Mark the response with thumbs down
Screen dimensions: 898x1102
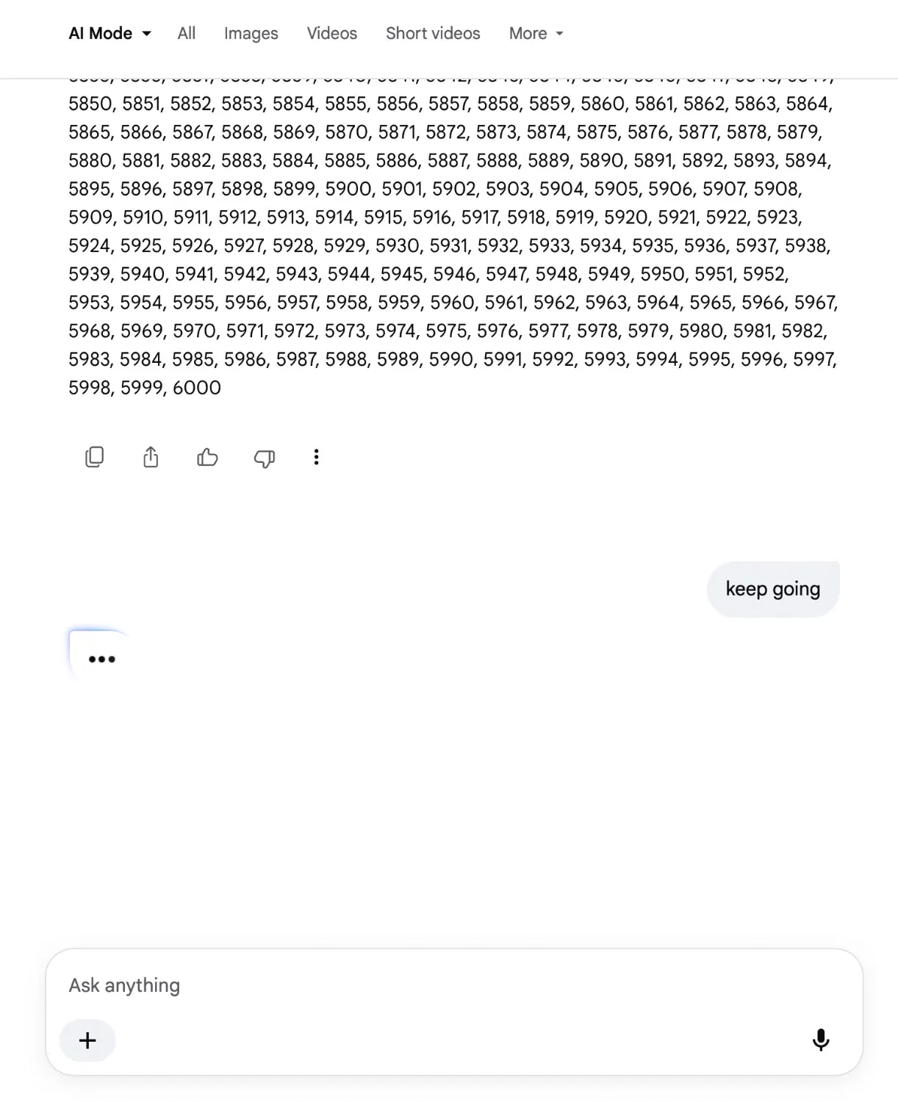264,458
